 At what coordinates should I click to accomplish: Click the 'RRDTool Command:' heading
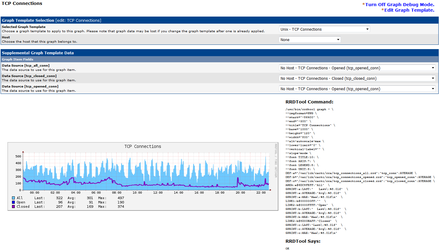click(309, 102)
